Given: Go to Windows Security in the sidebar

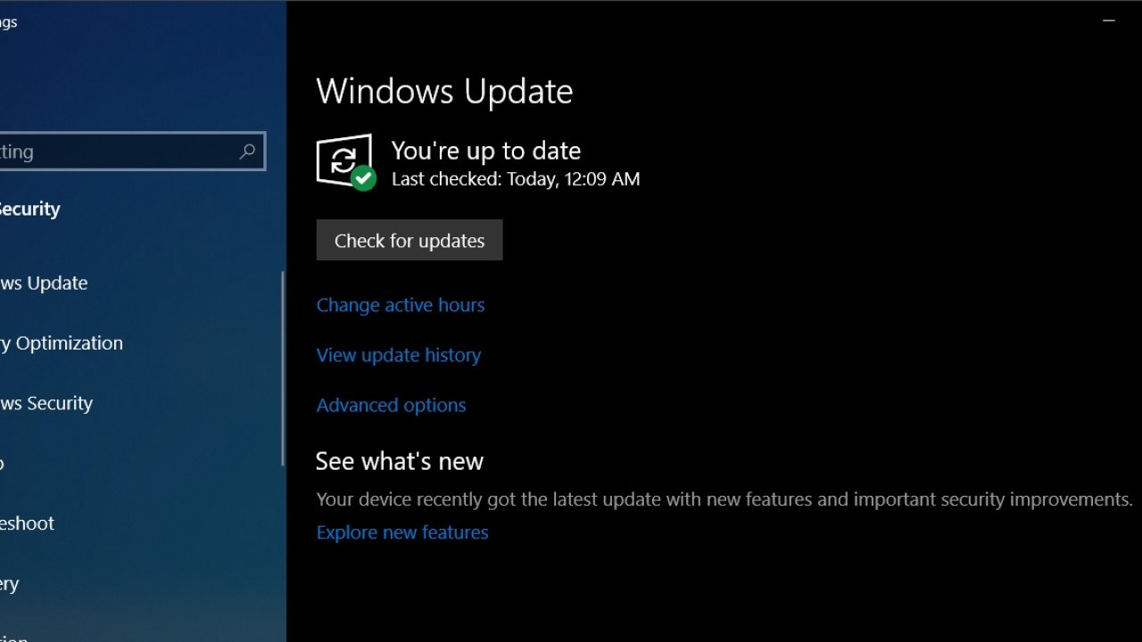Looking at the screenshot, I should coord(46,403).
